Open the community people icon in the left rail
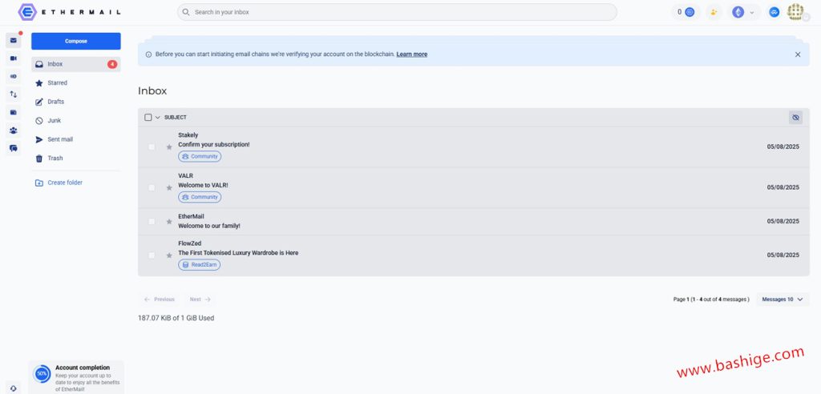Screen dimensions: 821x394 pos(13,131)
